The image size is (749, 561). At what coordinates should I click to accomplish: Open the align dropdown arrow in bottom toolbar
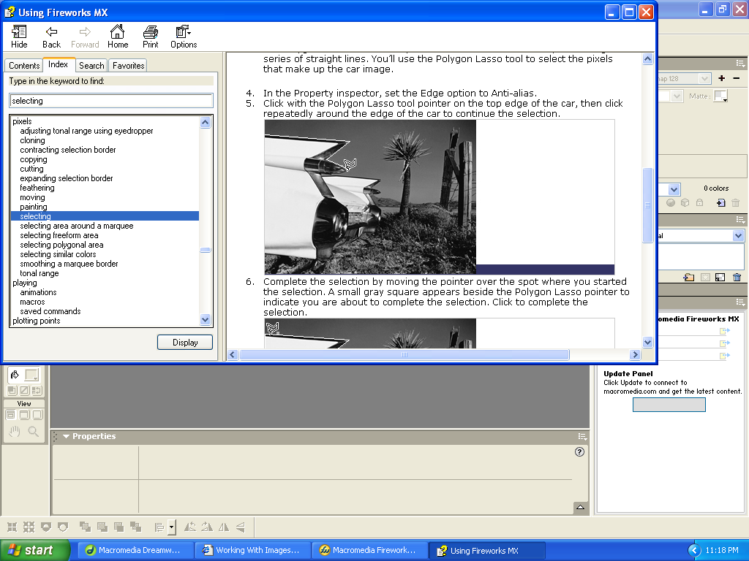(x=172, y=527)
